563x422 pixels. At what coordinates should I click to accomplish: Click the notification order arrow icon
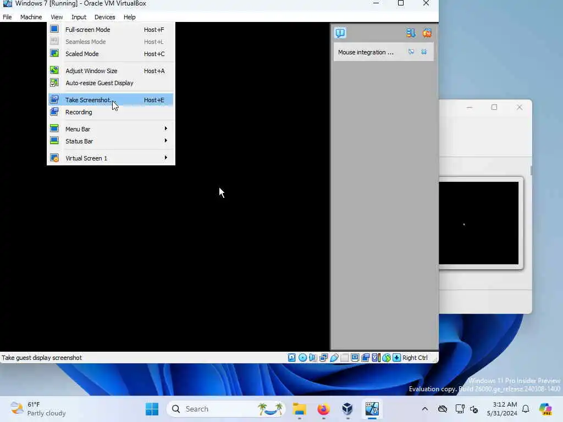point(411,33)
